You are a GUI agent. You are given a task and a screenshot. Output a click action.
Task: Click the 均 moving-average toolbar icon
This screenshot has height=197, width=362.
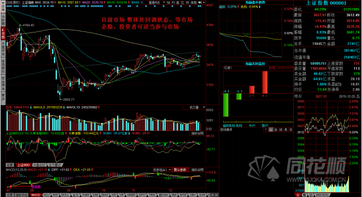pyautogui.click(x=173, y=3)
